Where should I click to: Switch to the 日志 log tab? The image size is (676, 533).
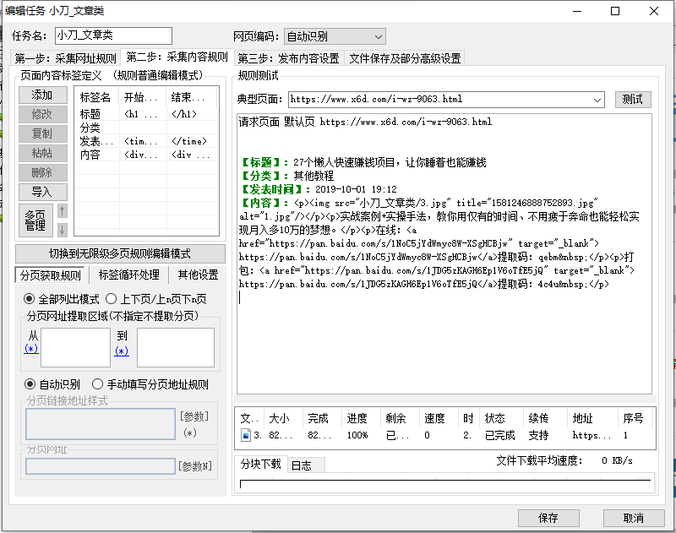(x=301, y=465)
